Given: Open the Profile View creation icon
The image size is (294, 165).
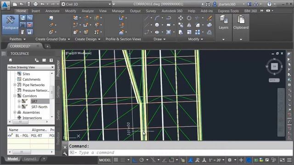Looking at the screenshot, I should point(121,18).
